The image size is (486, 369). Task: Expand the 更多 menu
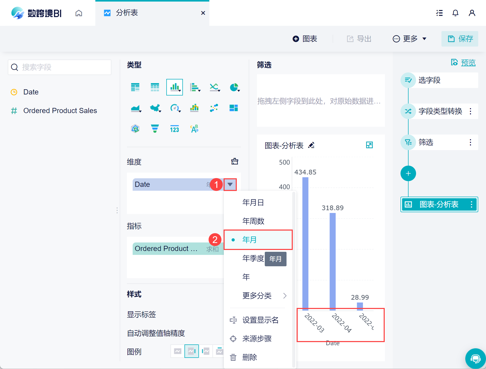[x=409, y=39]
